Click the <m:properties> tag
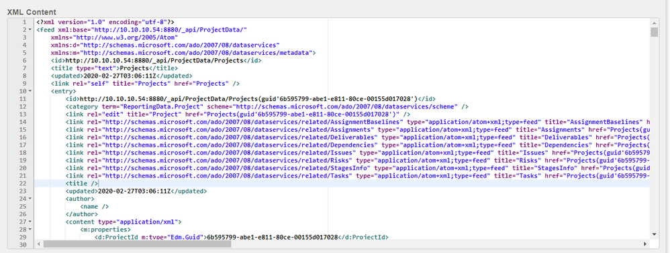 (105, 230)
